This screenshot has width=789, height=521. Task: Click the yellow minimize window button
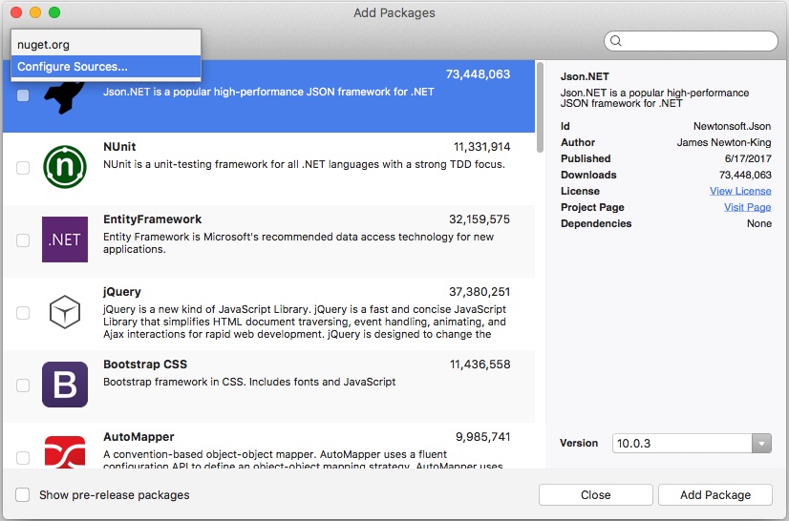click(x=35, y=12)
